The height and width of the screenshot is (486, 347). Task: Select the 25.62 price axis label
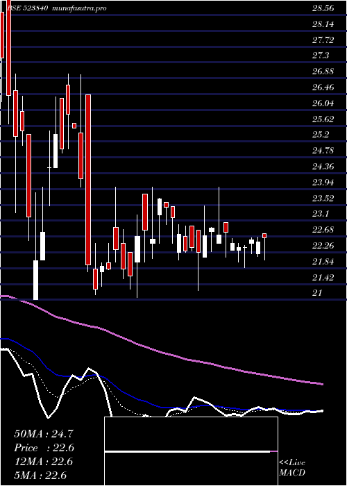coord(323,119)
